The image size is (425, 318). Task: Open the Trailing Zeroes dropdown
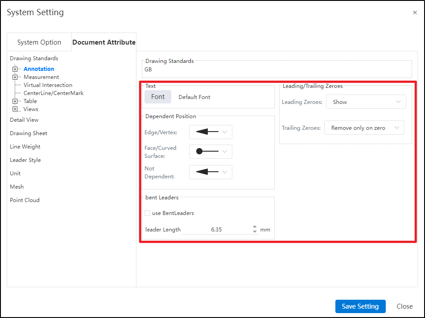click(364, 128)
